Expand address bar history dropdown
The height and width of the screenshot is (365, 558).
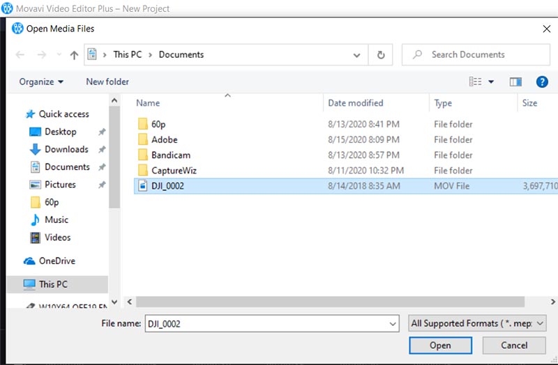point(356,55)
